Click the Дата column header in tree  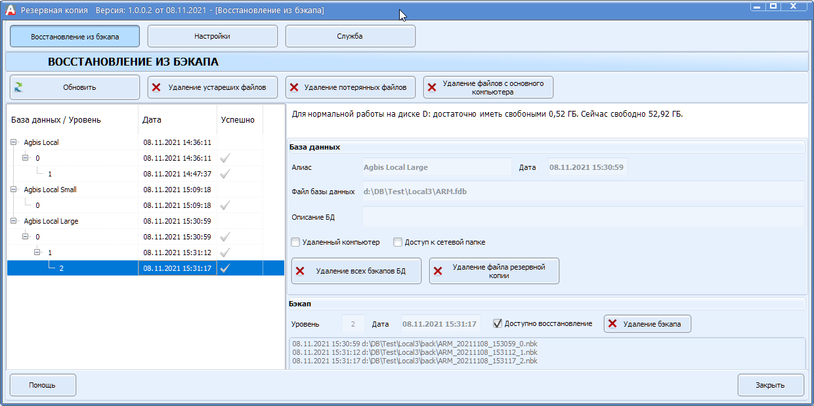coord(177,120)
